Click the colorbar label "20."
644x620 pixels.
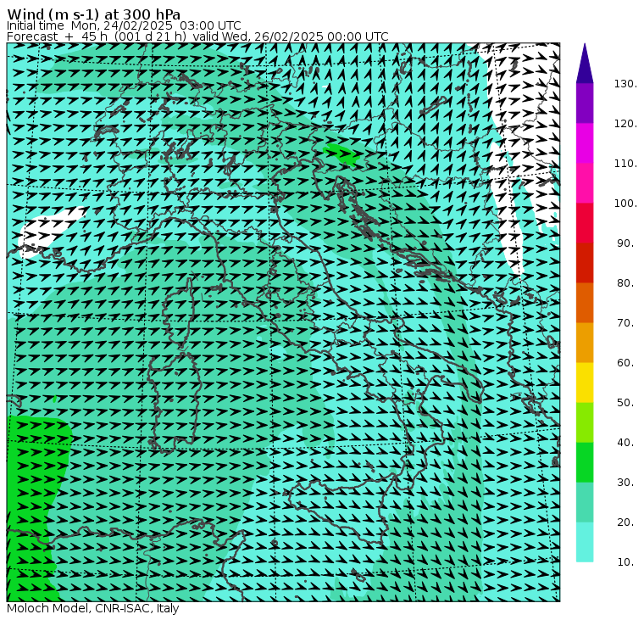click(x=627, y=522)
